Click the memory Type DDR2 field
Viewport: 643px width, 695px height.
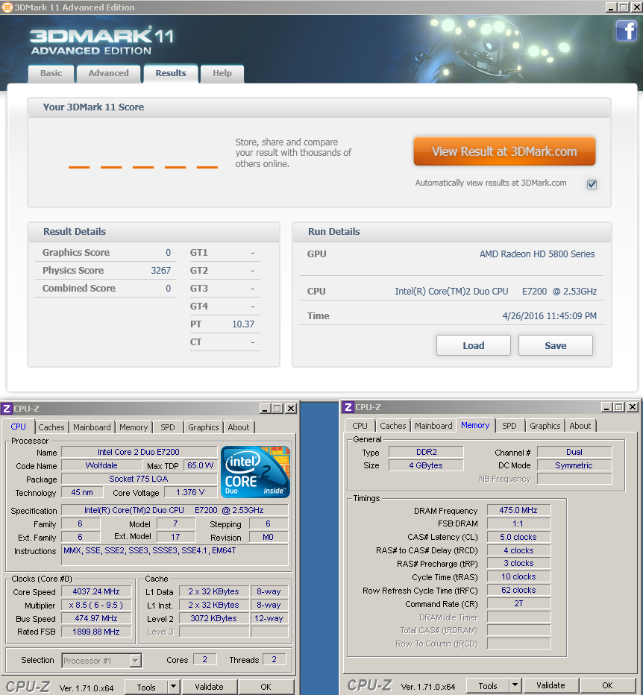point(426,452)
